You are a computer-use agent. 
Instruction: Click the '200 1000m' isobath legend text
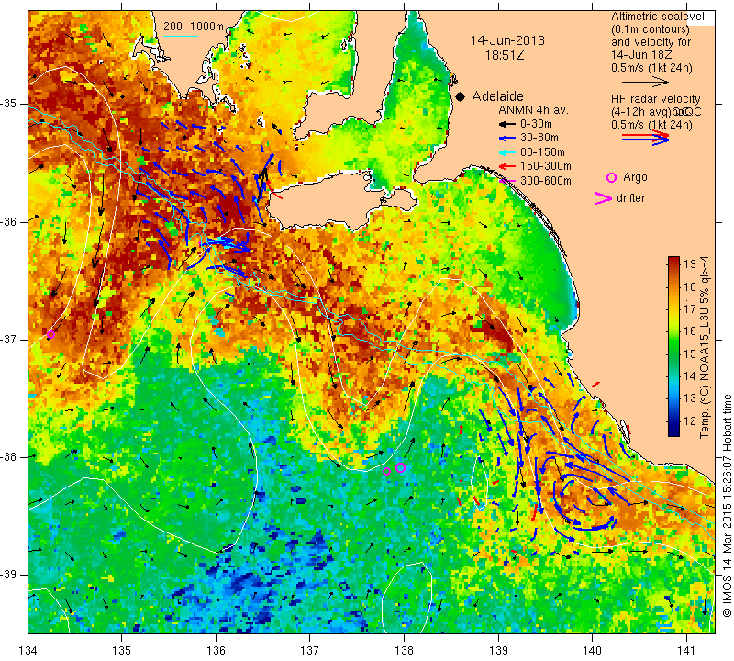[194, 27]
